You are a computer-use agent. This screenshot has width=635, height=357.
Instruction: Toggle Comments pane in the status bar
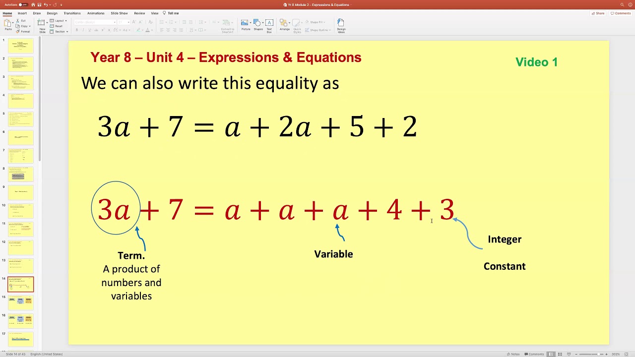point(534,354)
